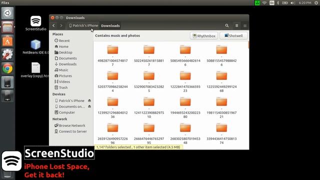
Task: Select folder 50854936664826146
Action: (x=185, y=55)
